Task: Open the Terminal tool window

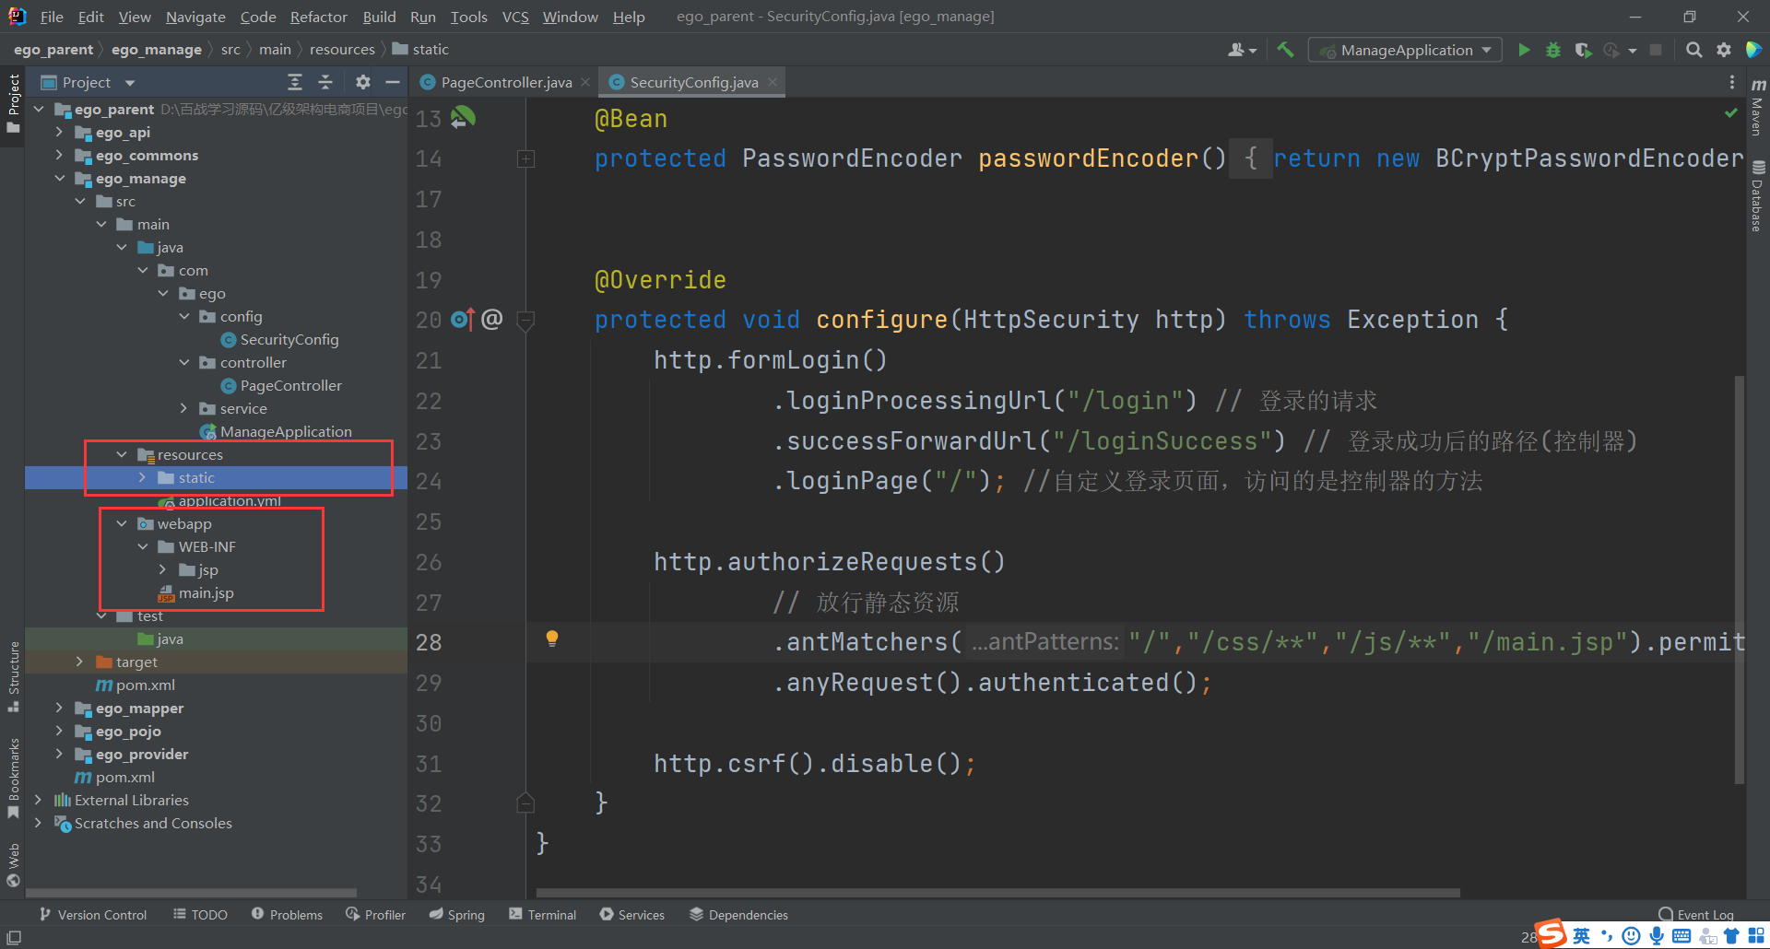Action: tap(542, 914)
